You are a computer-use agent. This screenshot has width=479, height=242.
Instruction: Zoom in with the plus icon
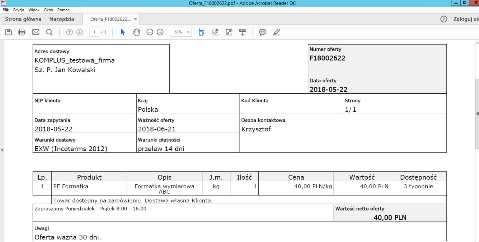click(x=160, y=32)
